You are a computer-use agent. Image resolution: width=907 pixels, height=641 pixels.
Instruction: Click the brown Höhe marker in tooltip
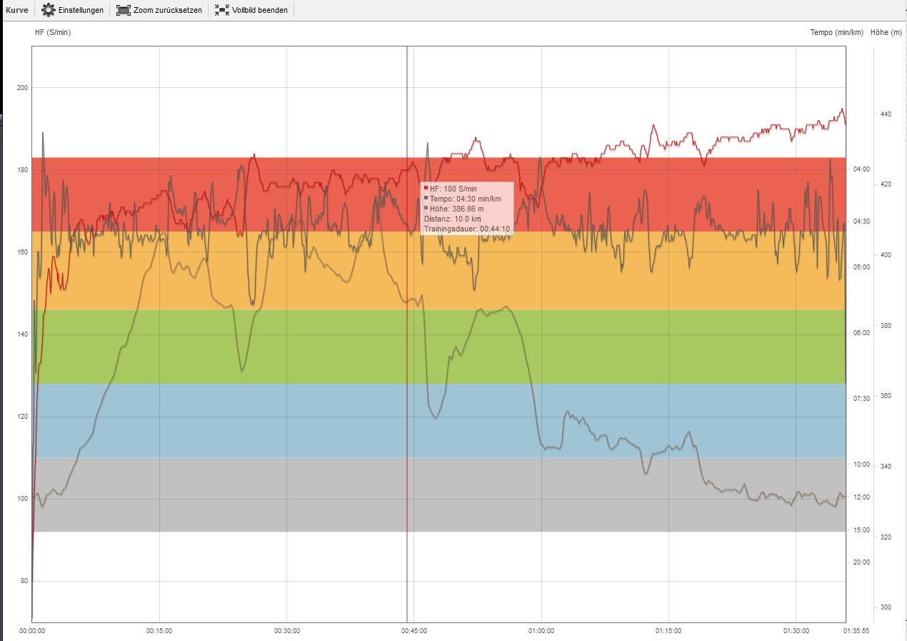pos(426,208)
